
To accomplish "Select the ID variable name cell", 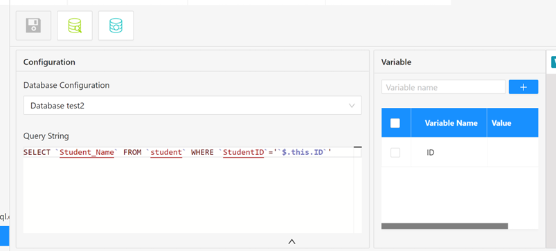I will [449, 153].
